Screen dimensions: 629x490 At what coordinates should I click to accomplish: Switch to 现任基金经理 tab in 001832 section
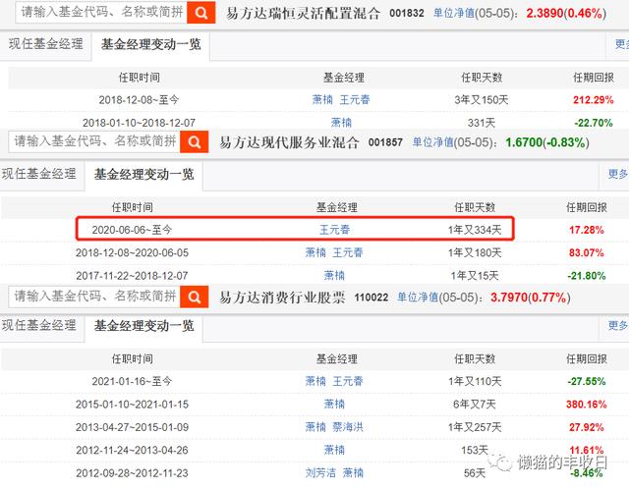(46, 44)
